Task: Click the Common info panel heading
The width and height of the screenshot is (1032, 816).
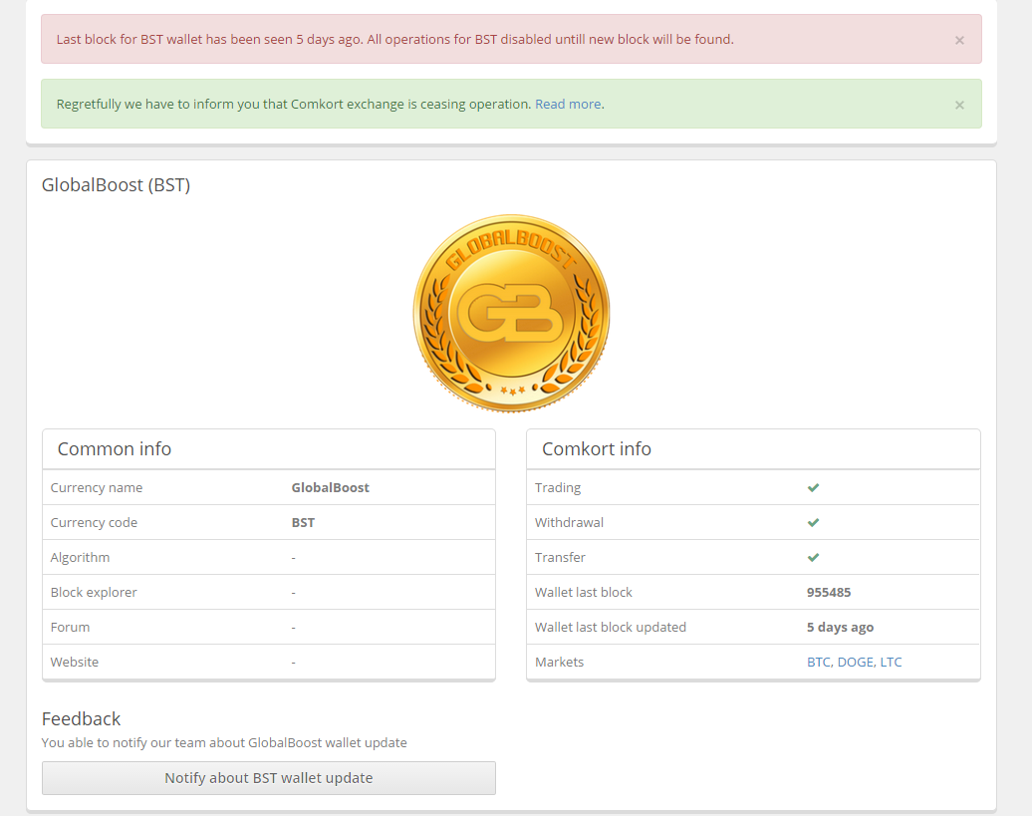Action: (115, 448)
